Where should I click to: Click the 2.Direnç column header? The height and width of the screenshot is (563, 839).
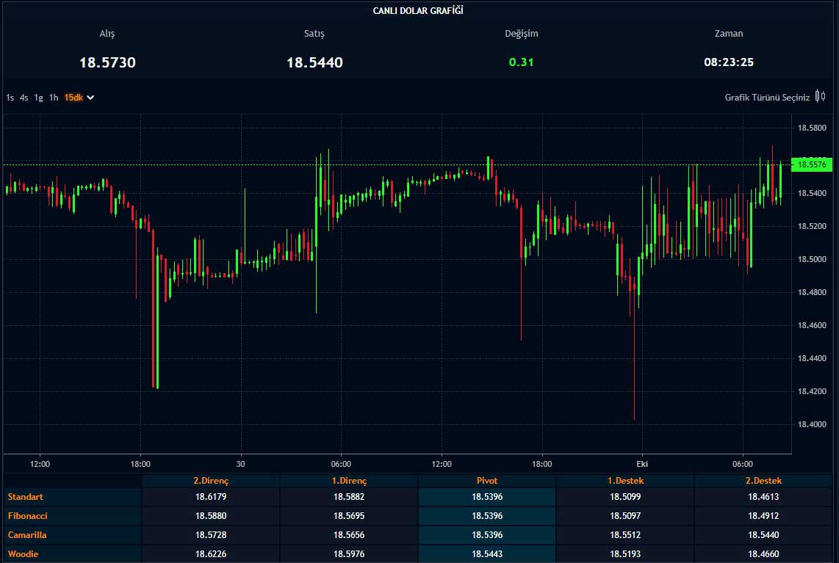(x=211, y=481)
